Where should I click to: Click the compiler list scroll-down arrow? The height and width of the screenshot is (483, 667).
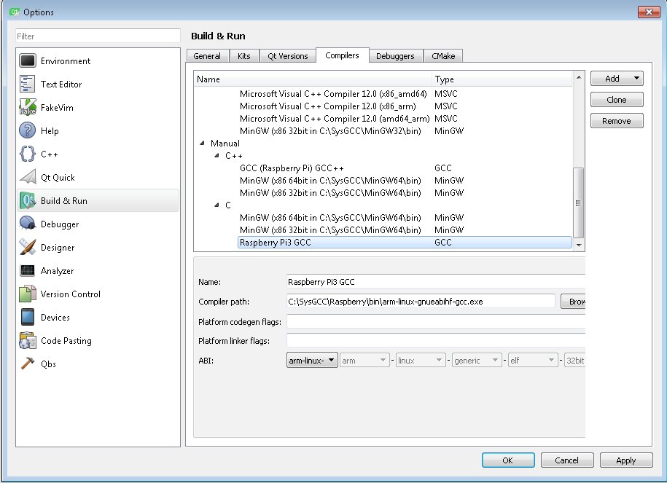coord(579,245)
